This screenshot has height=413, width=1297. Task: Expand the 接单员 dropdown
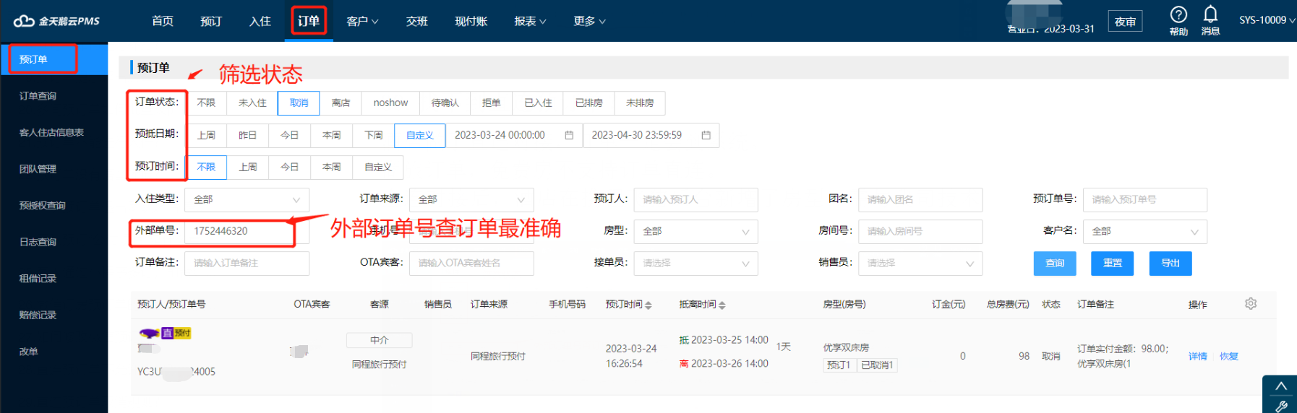point(695,263)
